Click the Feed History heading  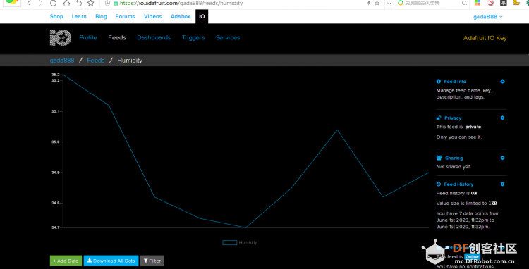pyautogui.click(x=458, y=184)
